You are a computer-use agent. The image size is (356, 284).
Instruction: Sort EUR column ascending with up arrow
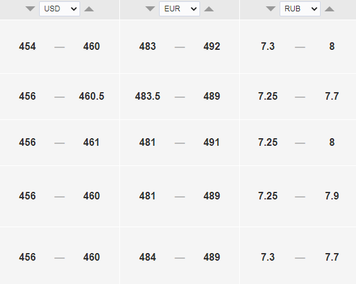(209, 9)
